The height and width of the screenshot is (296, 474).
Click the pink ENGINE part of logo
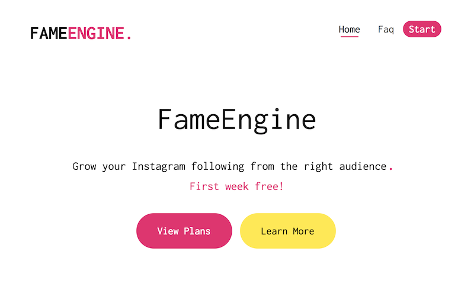coord(95,33)
